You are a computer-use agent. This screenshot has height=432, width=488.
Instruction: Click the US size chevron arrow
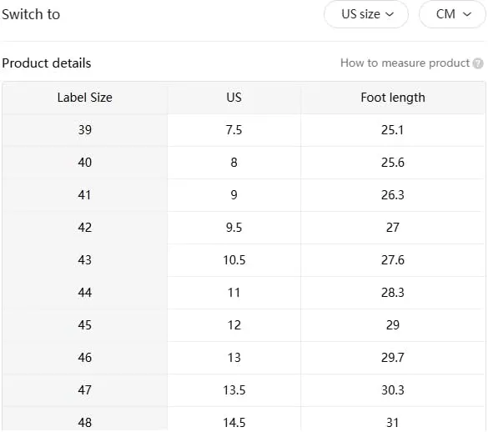pyautogui.click(x=390, y=14)
